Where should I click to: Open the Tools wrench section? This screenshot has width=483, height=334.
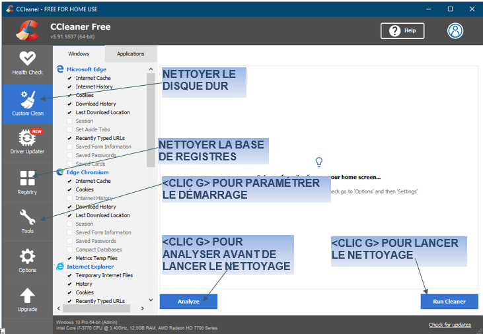pyautogui.click(x=27, y=221)
